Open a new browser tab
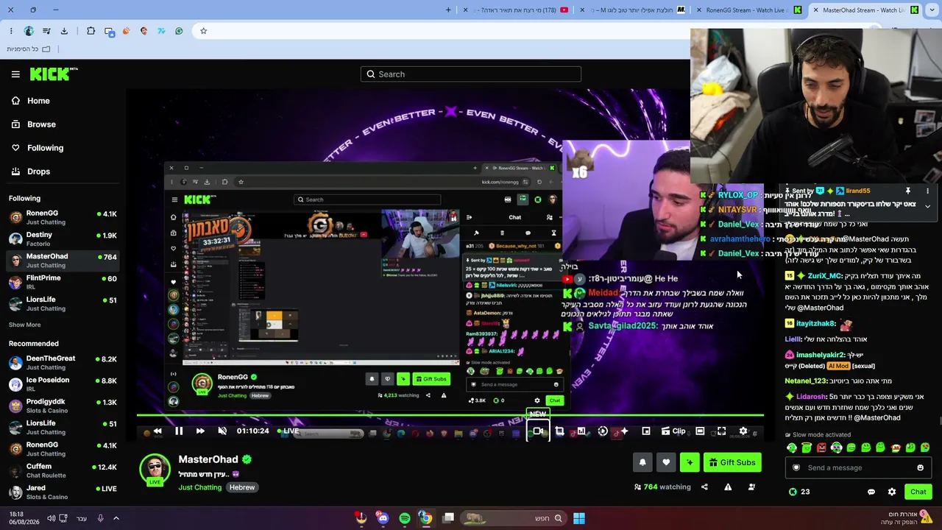The image size is (942, 530). [x=448, y=10]
